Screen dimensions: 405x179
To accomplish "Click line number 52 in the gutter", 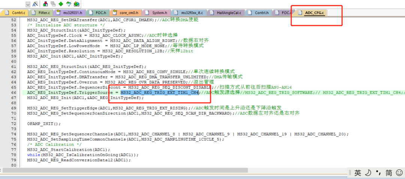I will (14, 20).
